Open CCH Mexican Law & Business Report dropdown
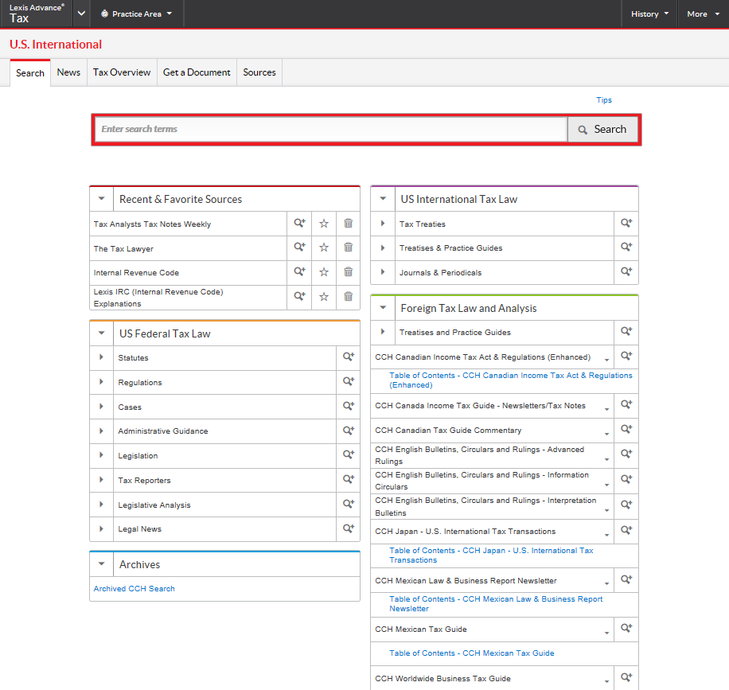The image size is (729, 690). pos(606,583)
